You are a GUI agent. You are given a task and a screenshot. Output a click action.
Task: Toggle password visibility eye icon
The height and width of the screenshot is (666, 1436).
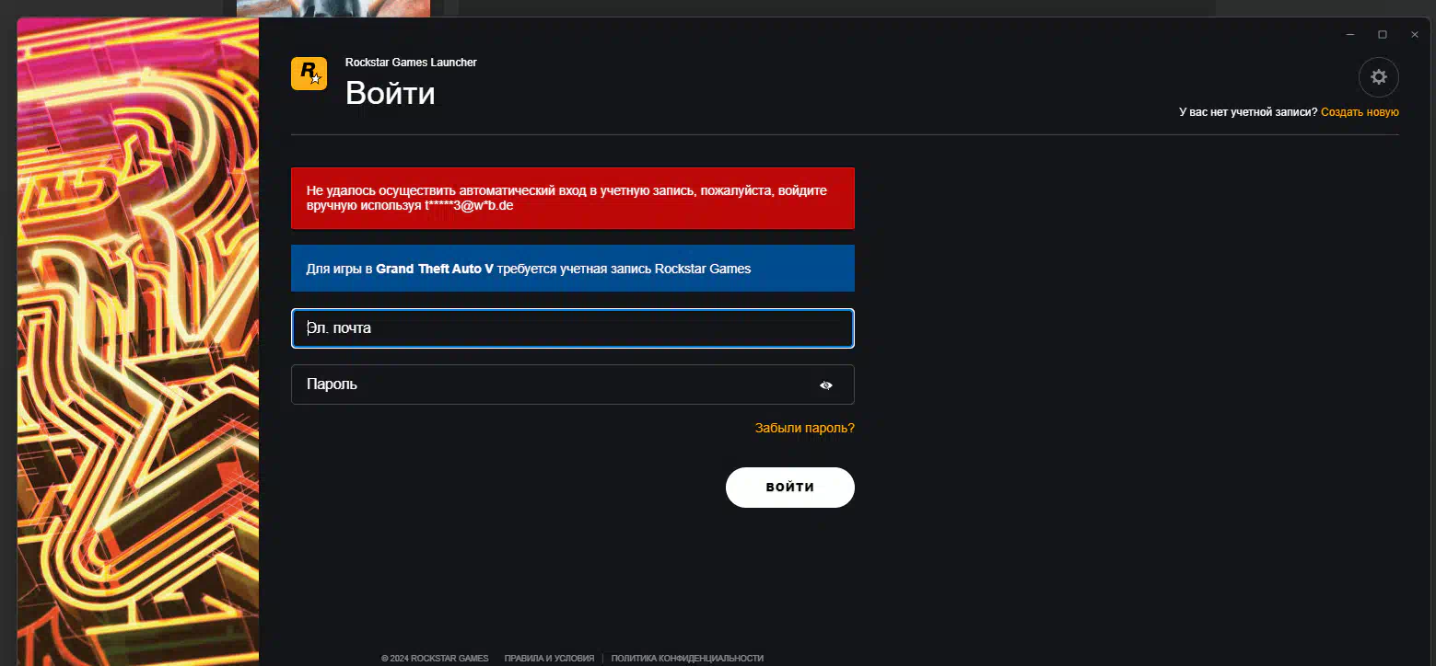tap(826, 385)
